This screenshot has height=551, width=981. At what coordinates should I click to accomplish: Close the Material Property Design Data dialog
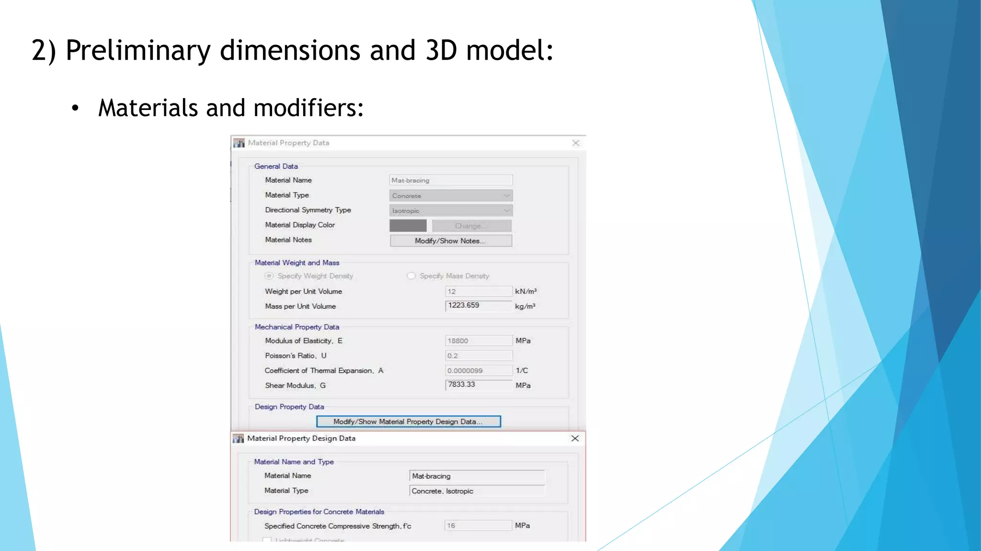tap(575, 439)
